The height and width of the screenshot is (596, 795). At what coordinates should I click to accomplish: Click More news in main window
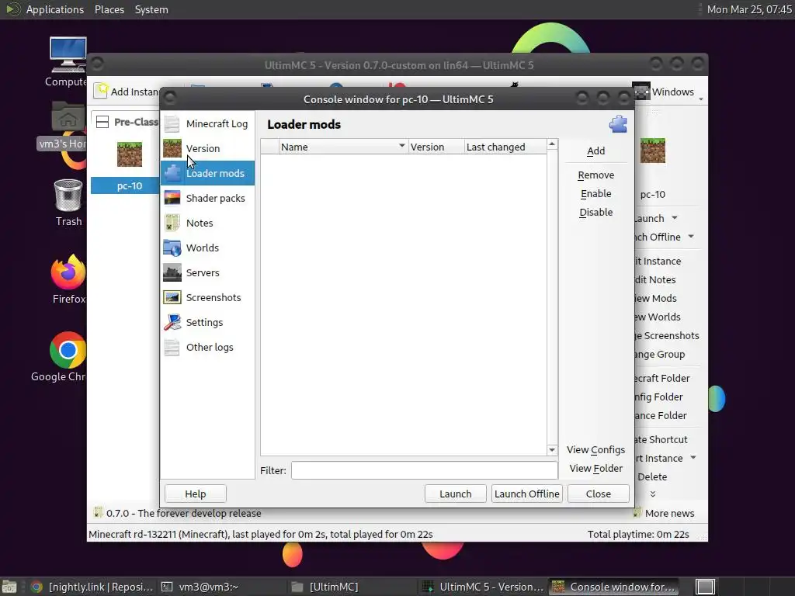[664, 514]
